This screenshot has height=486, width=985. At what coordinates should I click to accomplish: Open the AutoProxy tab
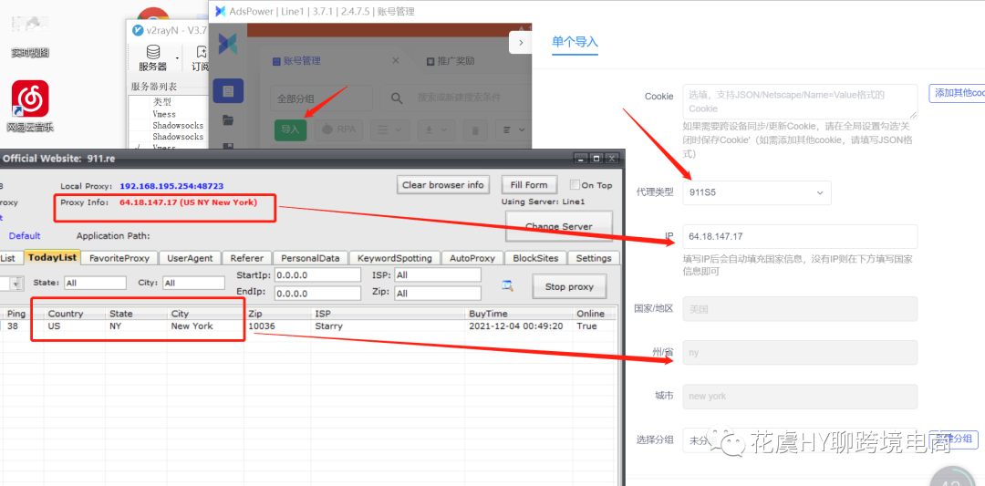(472, 258)
